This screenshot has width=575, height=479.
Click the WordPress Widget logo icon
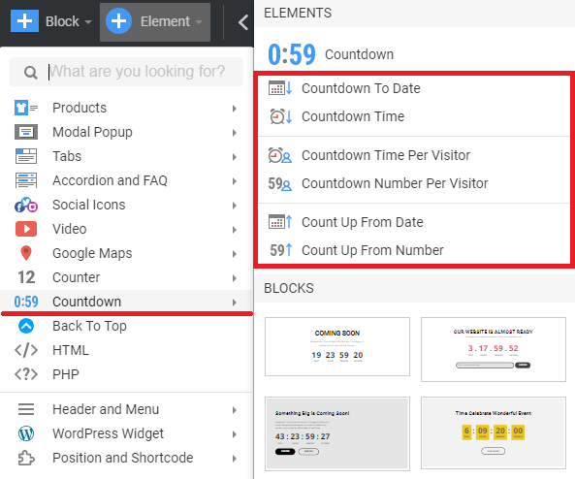point(26,433)
